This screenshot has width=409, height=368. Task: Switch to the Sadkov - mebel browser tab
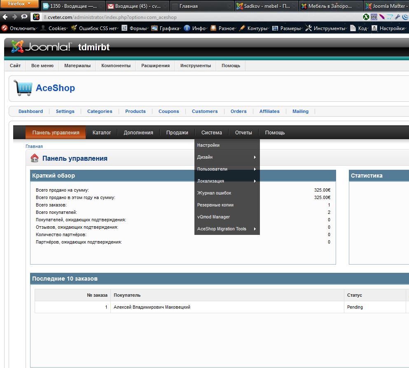coord(266,6)
